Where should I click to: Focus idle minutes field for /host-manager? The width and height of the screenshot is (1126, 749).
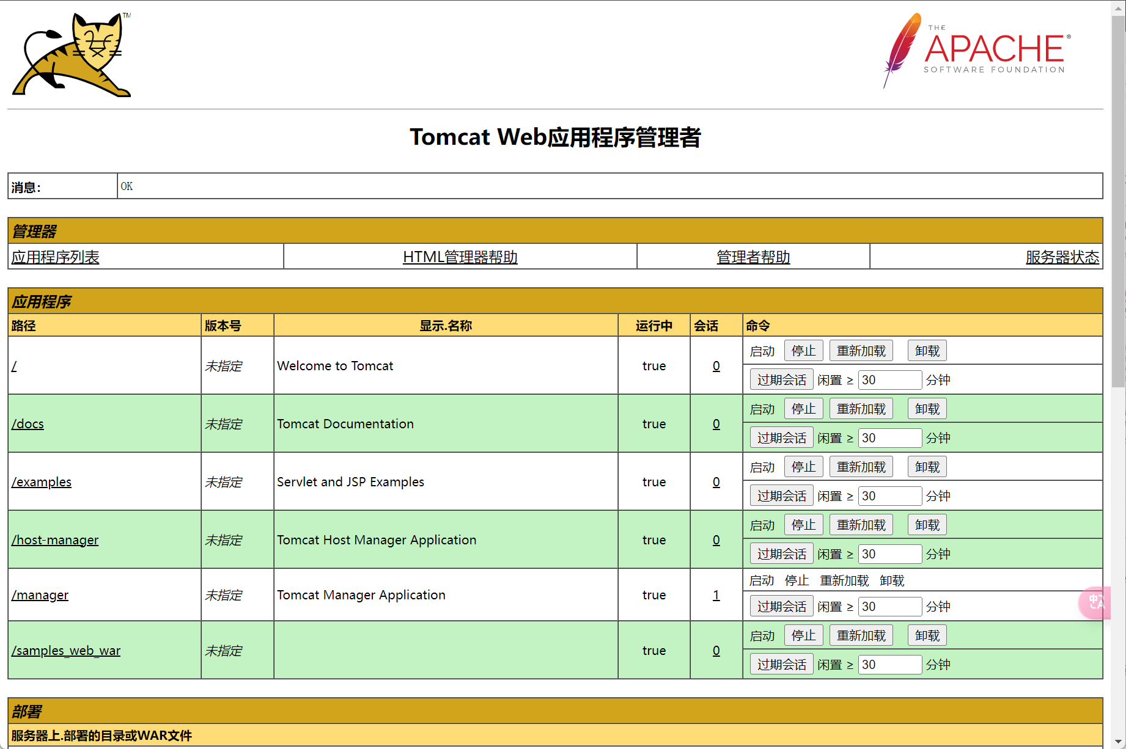[890, 554]
